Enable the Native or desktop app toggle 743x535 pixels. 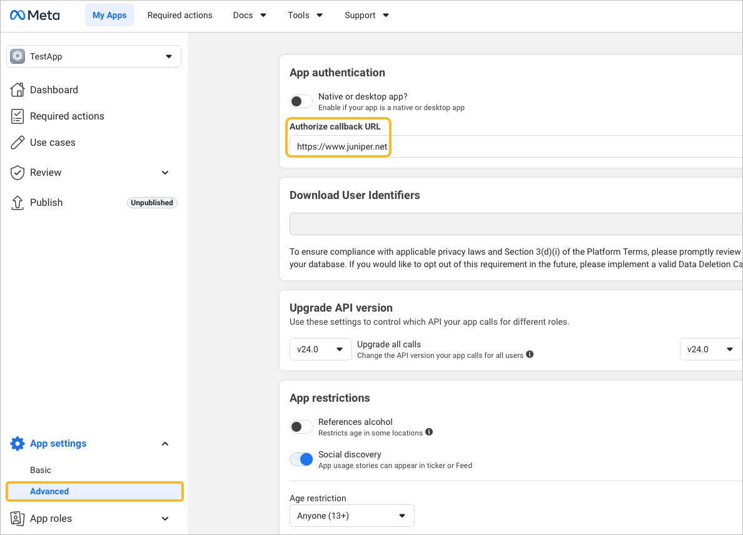coord(301,101)
